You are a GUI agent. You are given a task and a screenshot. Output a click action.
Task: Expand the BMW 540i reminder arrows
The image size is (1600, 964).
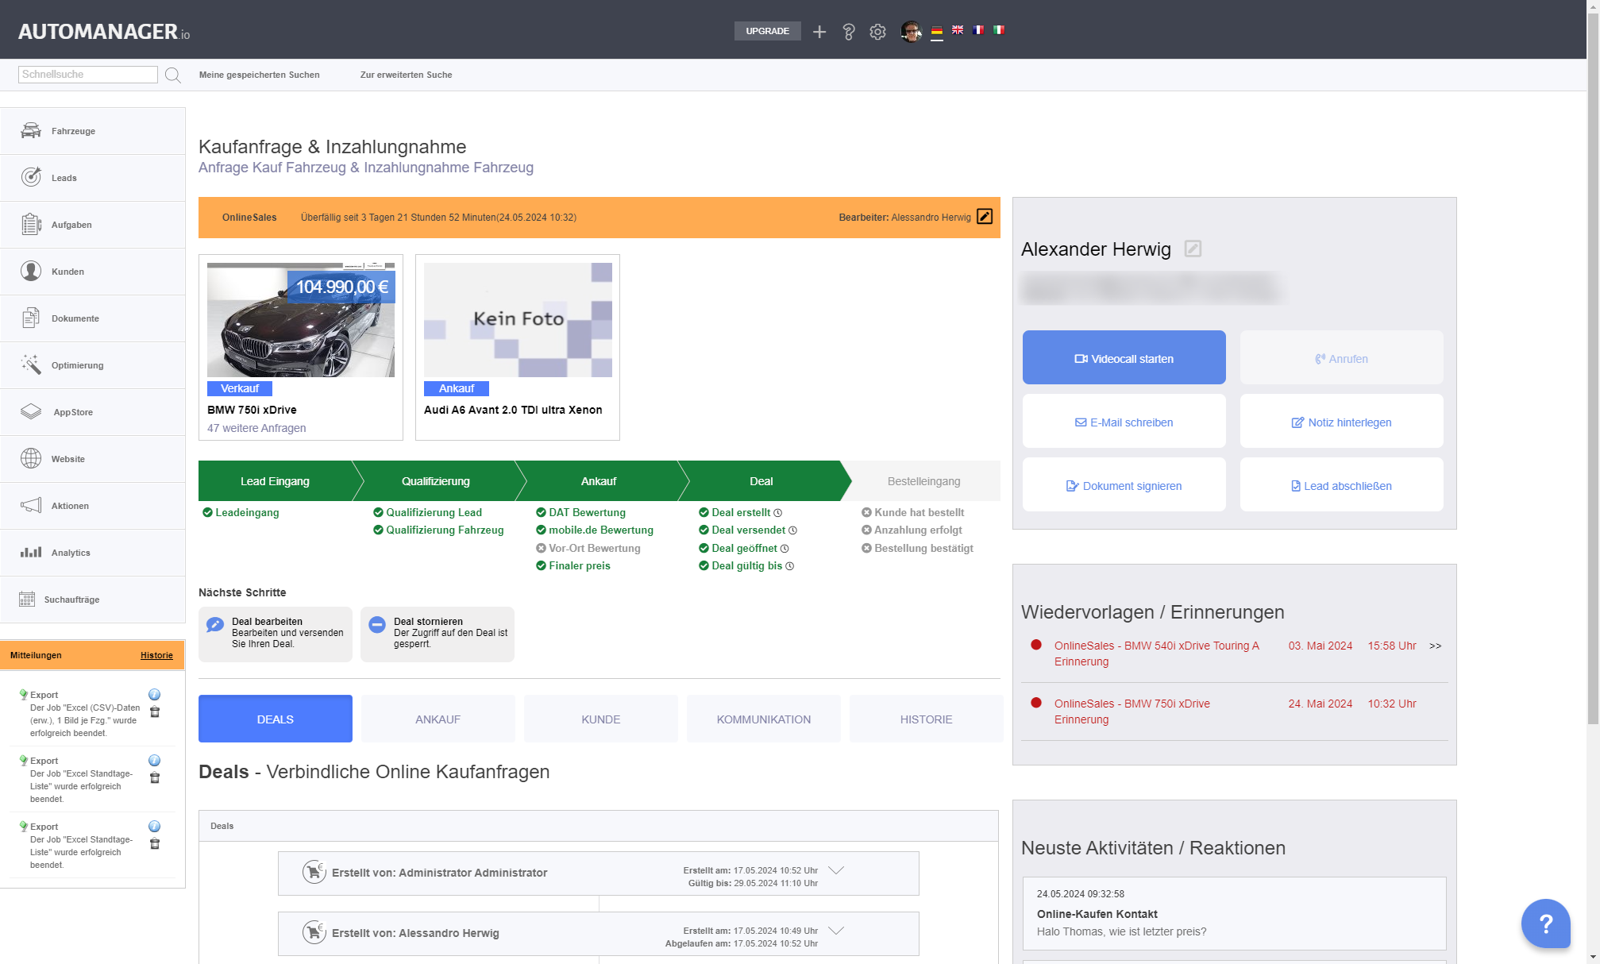coord(1435,646)
